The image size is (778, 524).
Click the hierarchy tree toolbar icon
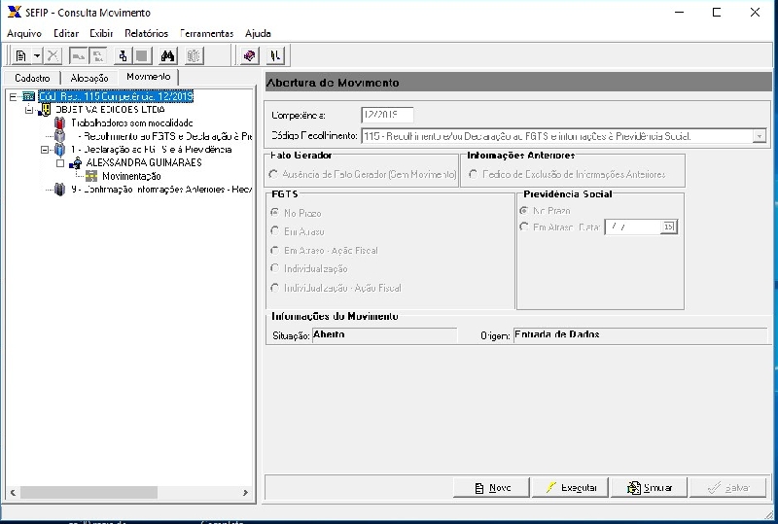point(123,56)
